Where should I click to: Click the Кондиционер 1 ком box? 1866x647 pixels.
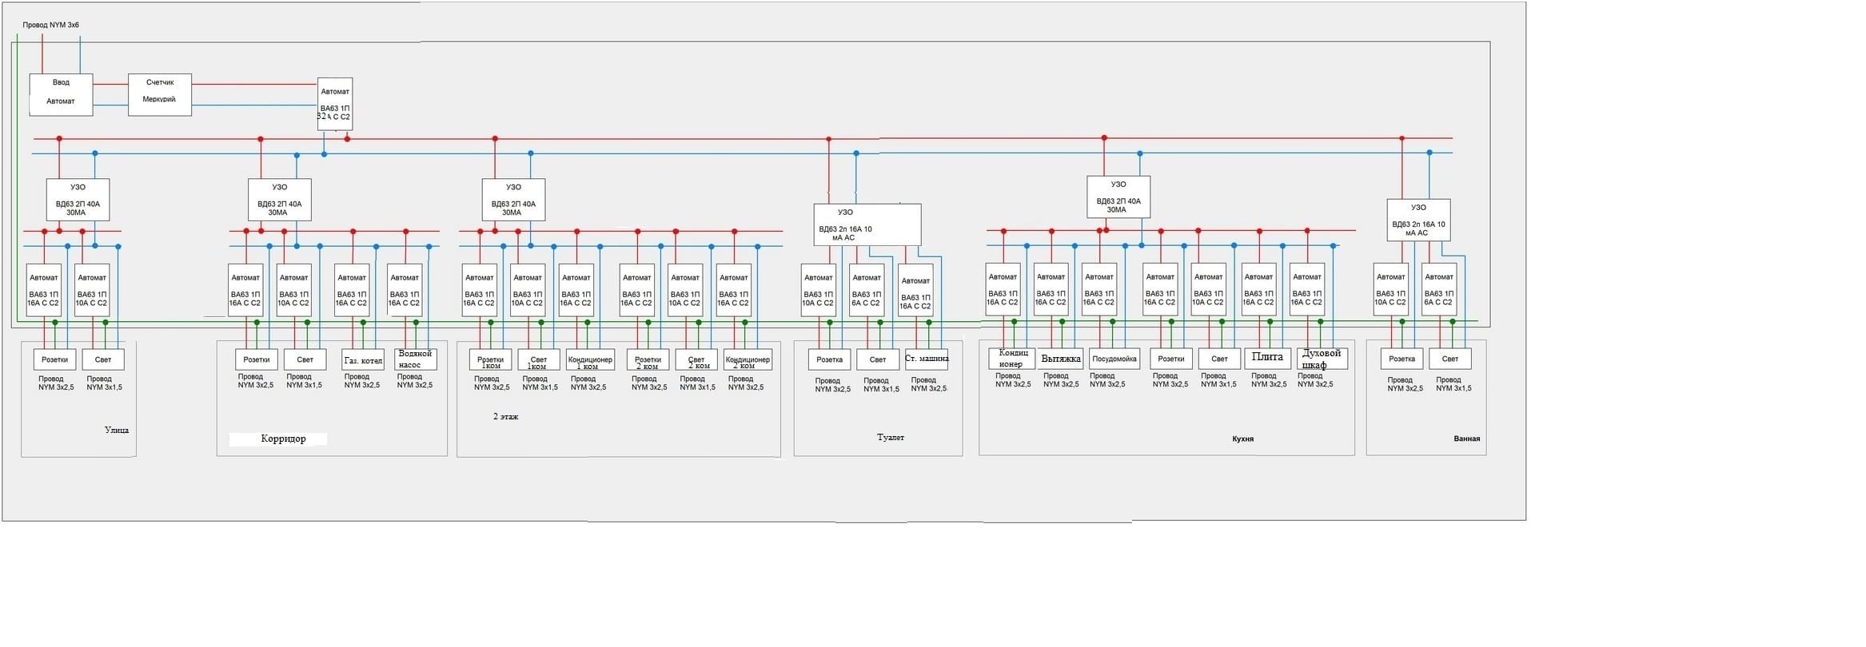589,360
